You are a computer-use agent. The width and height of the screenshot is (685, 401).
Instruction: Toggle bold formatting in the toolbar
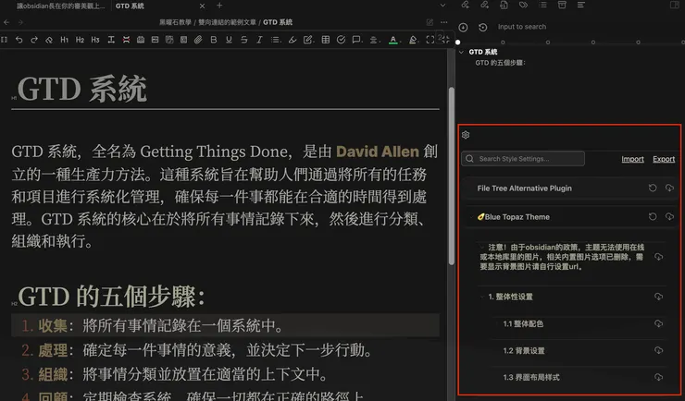pos(214,40)
